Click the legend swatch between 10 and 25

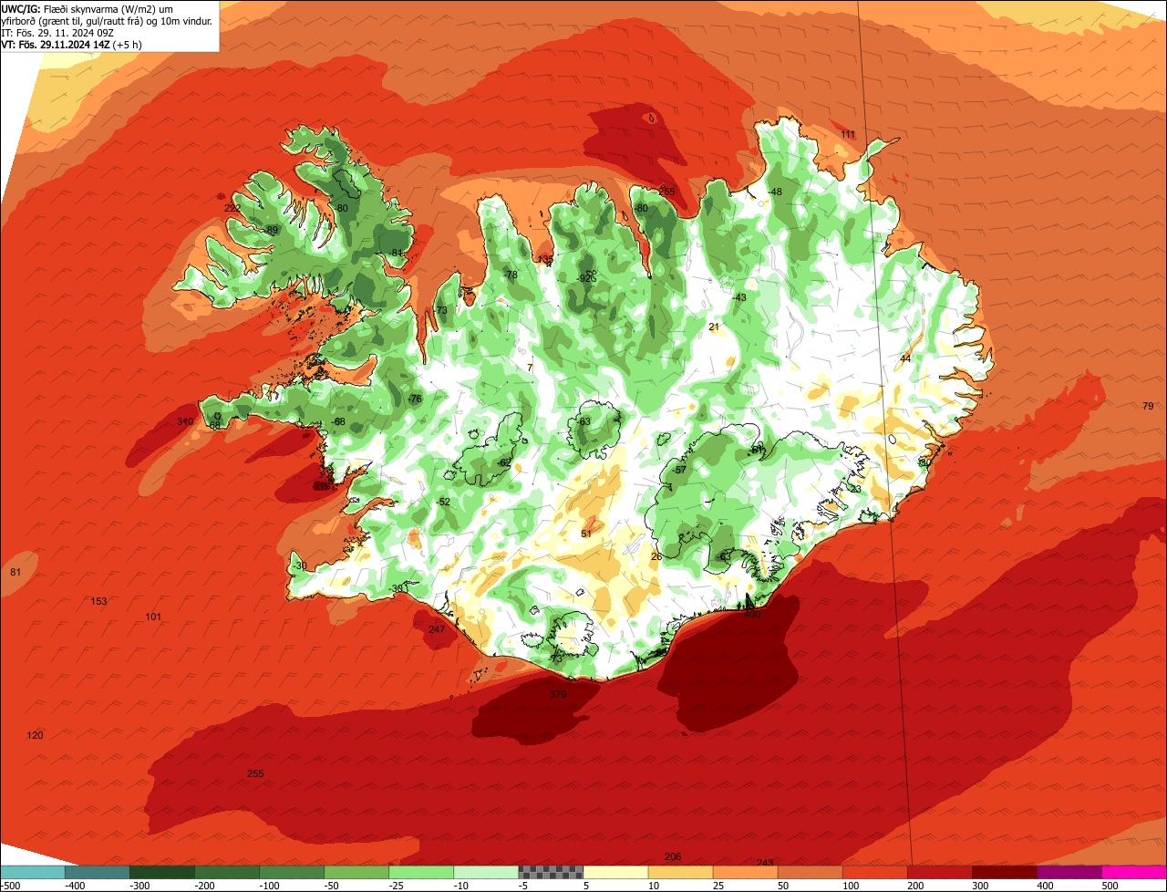[x=680, y=872]
